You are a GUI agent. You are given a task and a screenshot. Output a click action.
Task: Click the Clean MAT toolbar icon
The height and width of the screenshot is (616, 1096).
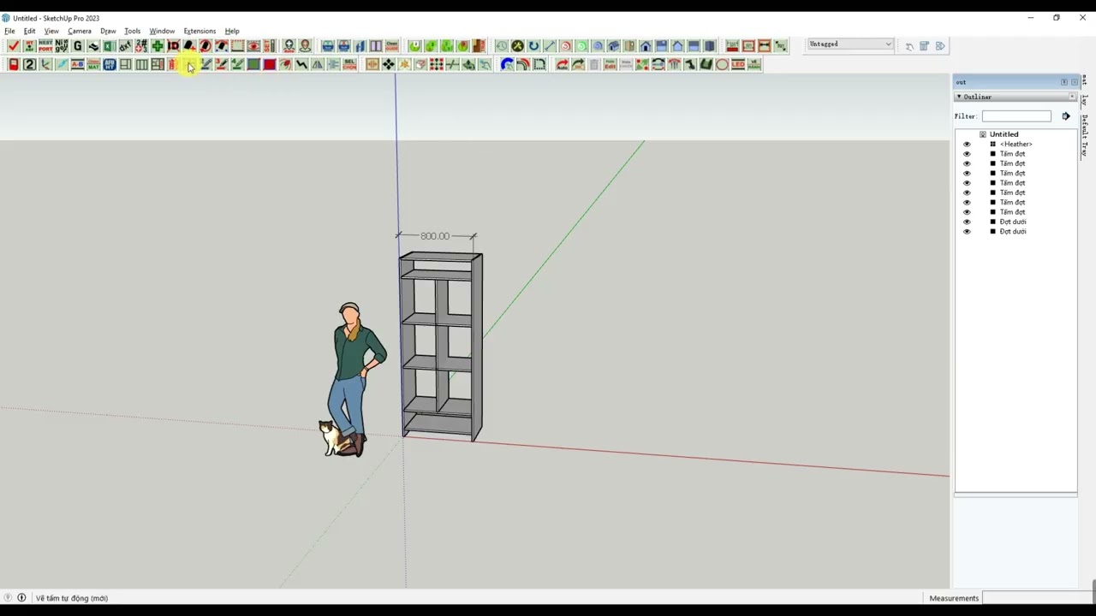click(93, 64)
